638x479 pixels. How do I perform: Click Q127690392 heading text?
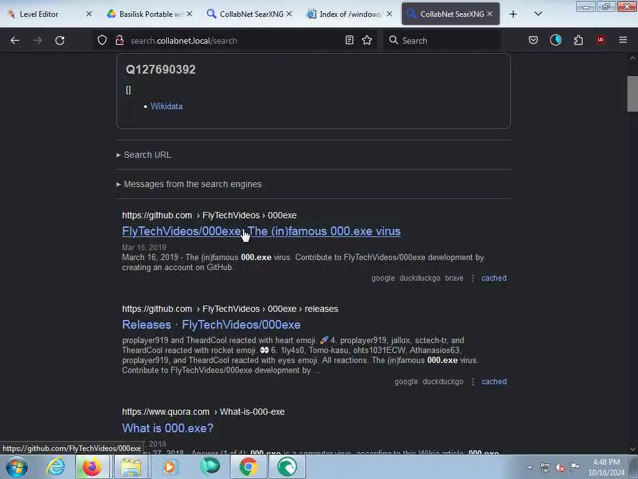click(161, 70)
